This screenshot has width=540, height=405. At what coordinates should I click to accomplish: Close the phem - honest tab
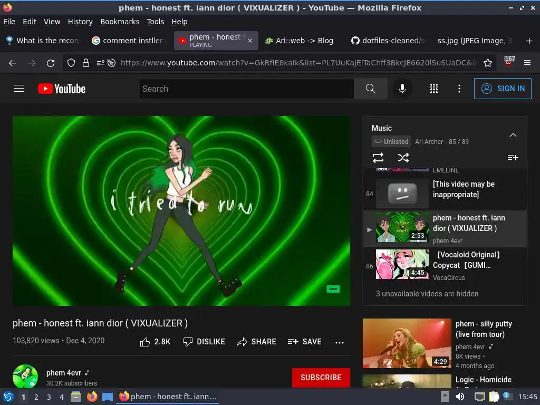point(250,41)
